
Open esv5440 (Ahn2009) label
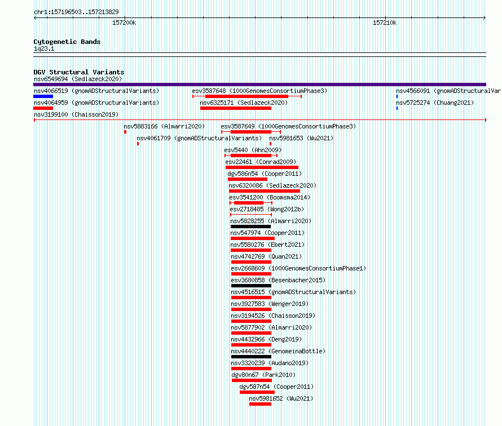click(x=253, y=150)
